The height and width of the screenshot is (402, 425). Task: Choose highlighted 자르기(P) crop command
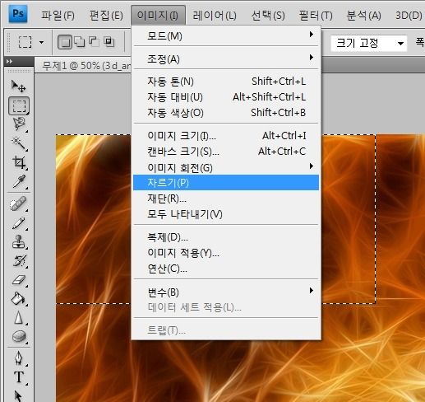click(226, 183)
